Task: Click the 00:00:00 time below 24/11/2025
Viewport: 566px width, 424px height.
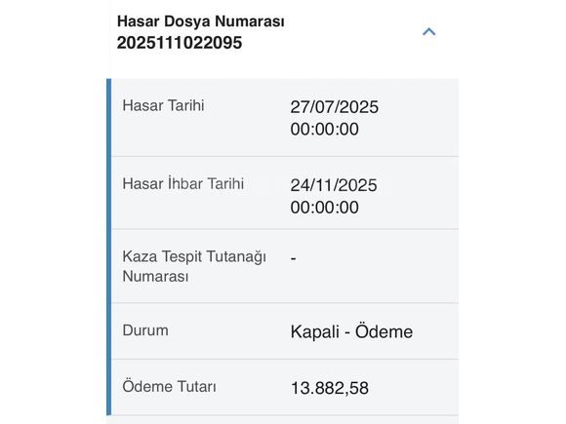Action: click(x=325, y=208)
